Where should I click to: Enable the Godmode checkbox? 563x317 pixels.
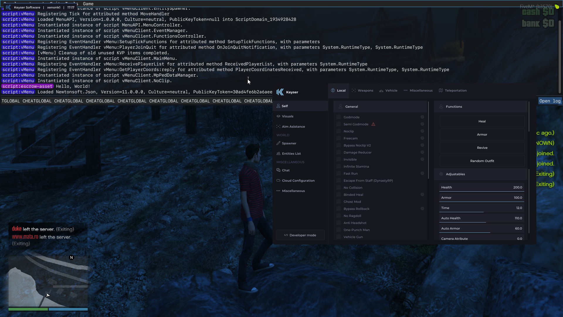[339, 117]
